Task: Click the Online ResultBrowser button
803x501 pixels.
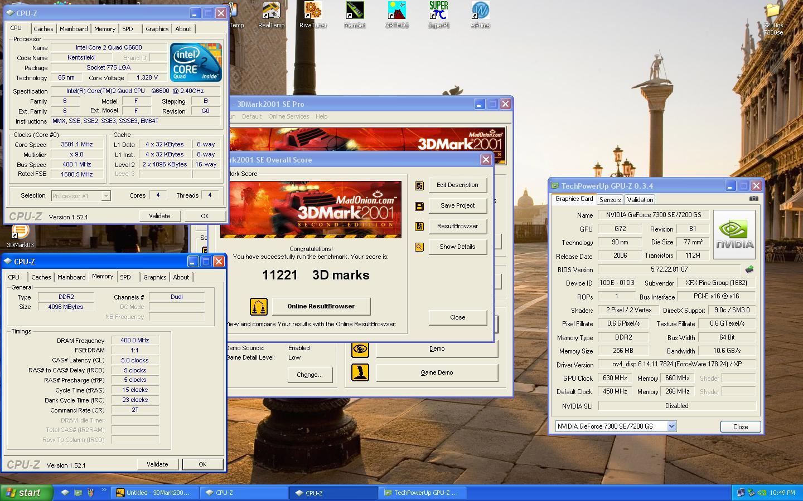Action: pos(321,306)
